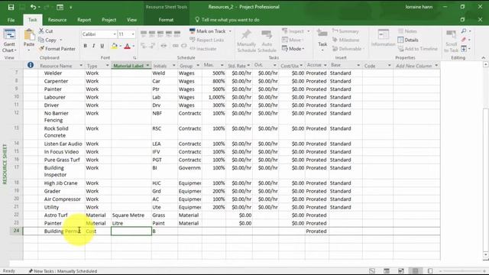Open the Information properties button
Screen dimensions: 489x275
[383, 38]
